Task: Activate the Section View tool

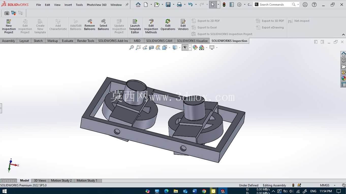Action: (x=151, y=47)
